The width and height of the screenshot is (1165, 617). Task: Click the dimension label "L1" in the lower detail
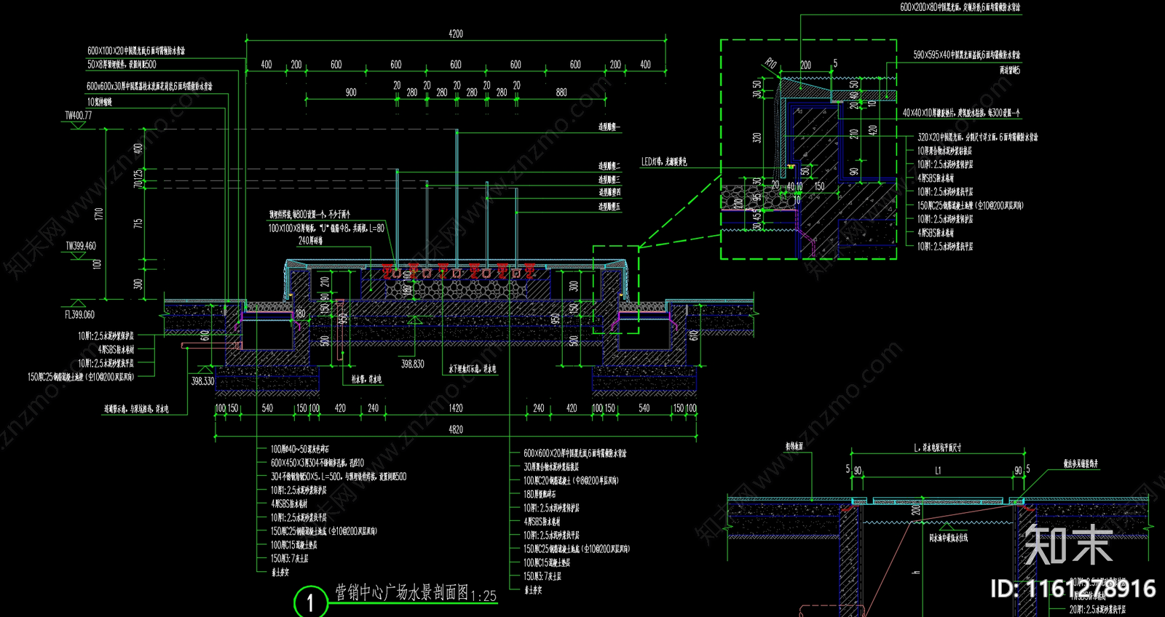938,471
